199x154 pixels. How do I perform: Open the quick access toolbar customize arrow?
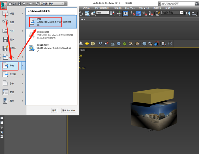click(66, 4)
